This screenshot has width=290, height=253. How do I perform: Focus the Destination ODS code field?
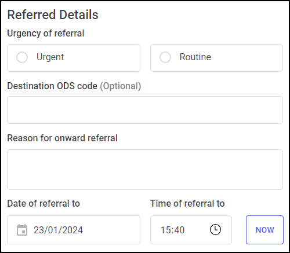(145, 110)
